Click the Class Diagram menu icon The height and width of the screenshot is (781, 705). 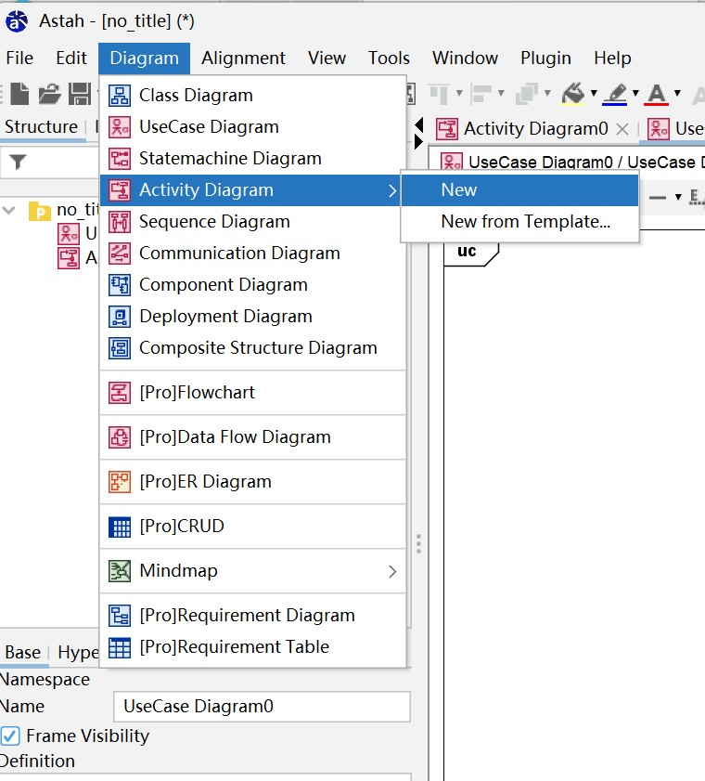pyautogui.click(x=120, y=95)
